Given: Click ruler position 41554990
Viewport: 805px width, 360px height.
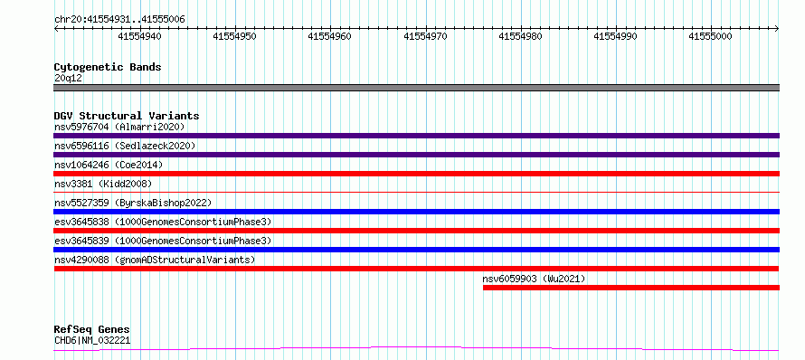Looking at the screenshot, I should pos(616,36).
